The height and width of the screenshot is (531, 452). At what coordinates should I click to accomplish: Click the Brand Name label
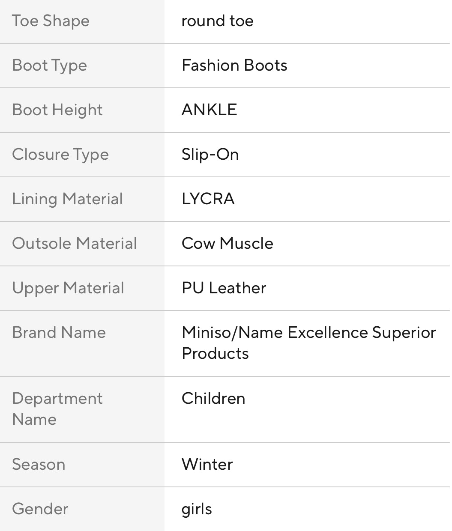pos(59,333)
